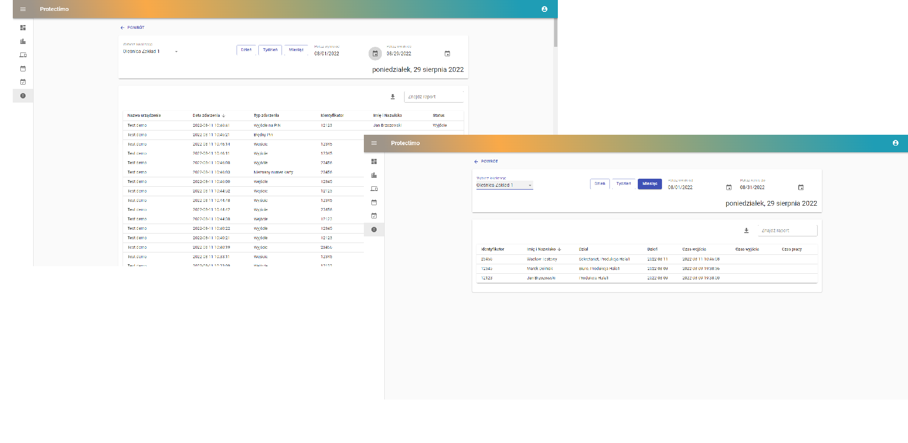Select Miesiąc toggle in lower-right window

pyautogui.click(x=650, y=184)
